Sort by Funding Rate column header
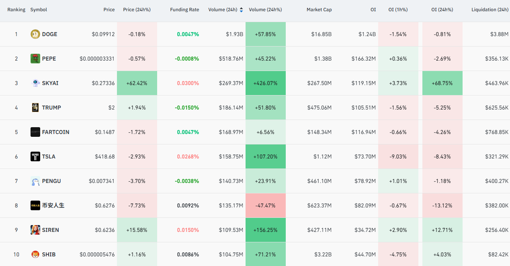 184,10
